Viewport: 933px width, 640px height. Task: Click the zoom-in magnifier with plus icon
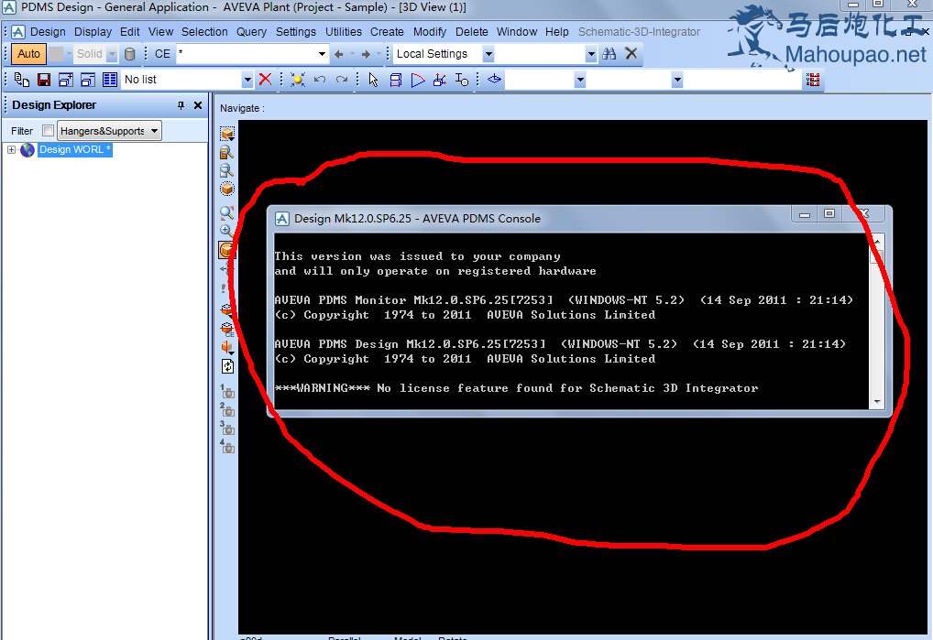coord(226,231)
